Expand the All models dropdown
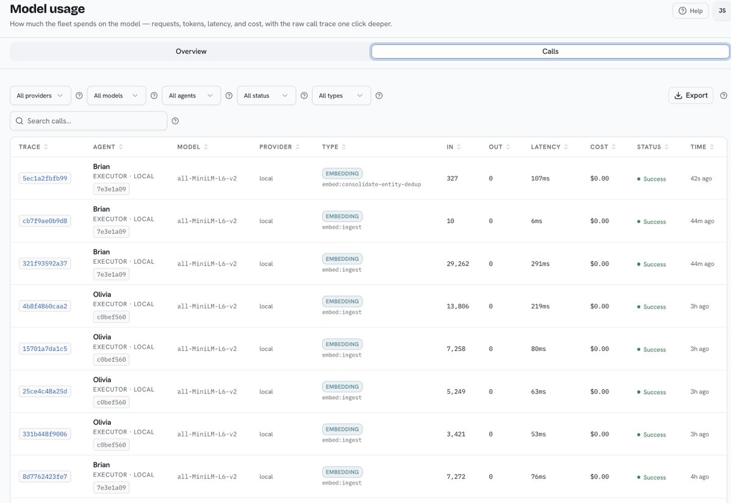Viewport: 731px width, 503px height. click(x=116, y=96)
